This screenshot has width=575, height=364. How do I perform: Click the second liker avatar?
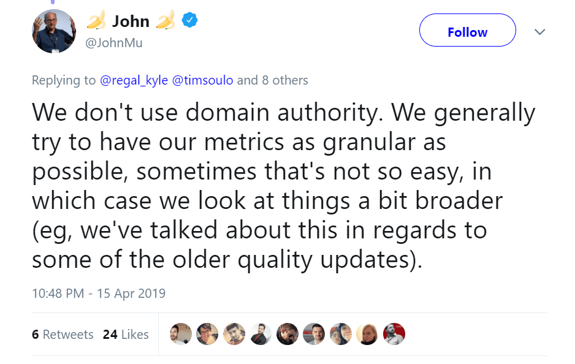click(207, 334)
